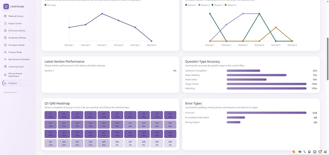This screenshot has width=329, height=155.
Task: Click the Attempt 3 accuracy data point
Action: [102, 13]
